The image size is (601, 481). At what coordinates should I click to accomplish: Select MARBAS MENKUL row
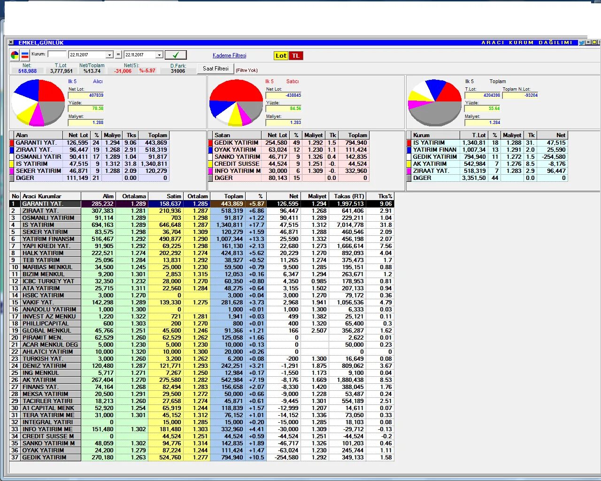click(x=202, y=267)
